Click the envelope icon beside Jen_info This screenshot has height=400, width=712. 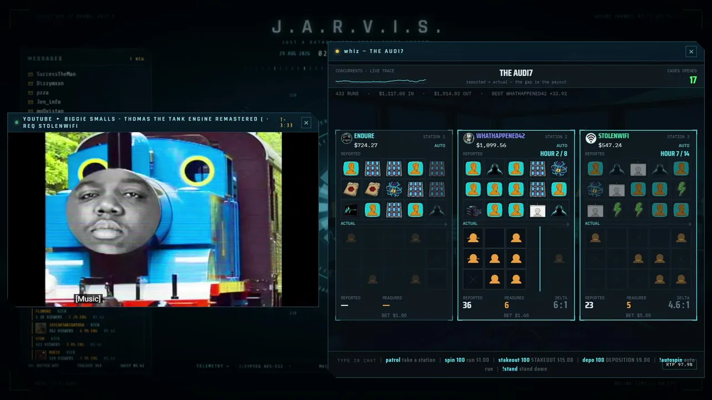pos(31,102)
